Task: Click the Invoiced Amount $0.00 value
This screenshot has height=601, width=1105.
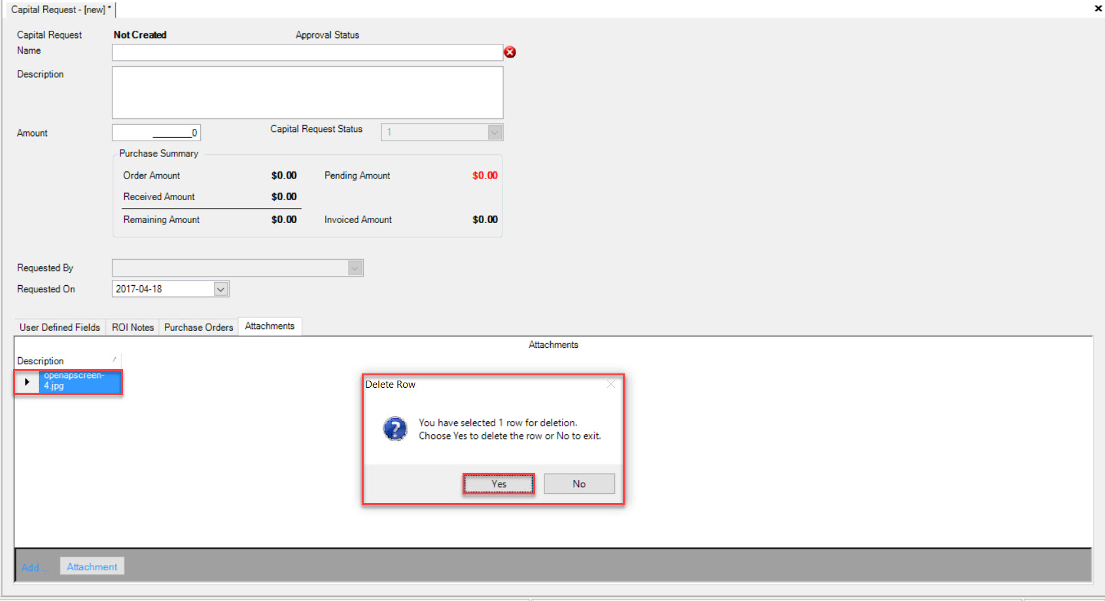Action: click(x=485, y=220)
